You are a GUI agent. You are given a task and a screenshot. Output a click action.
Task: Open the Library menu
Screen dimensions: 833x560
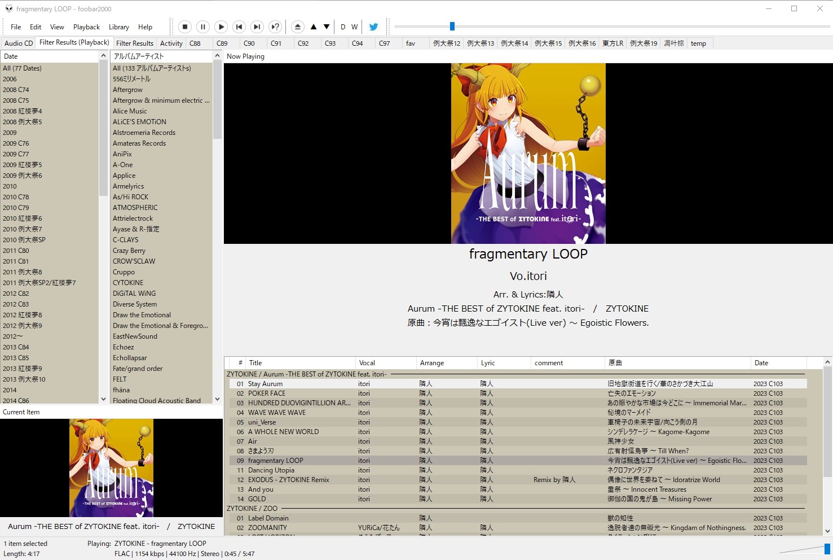pos(118,27)
